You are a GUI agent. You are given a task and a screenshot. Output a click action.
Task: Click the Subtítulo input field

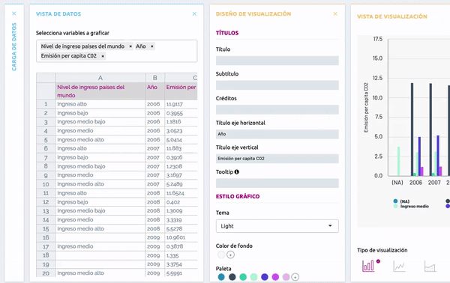point(277,85)
